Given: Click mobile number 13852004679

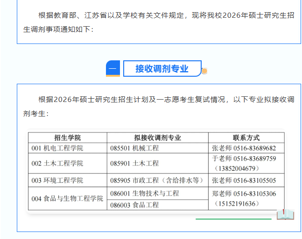Looking at the screenshot, I should tap(237, 168).
